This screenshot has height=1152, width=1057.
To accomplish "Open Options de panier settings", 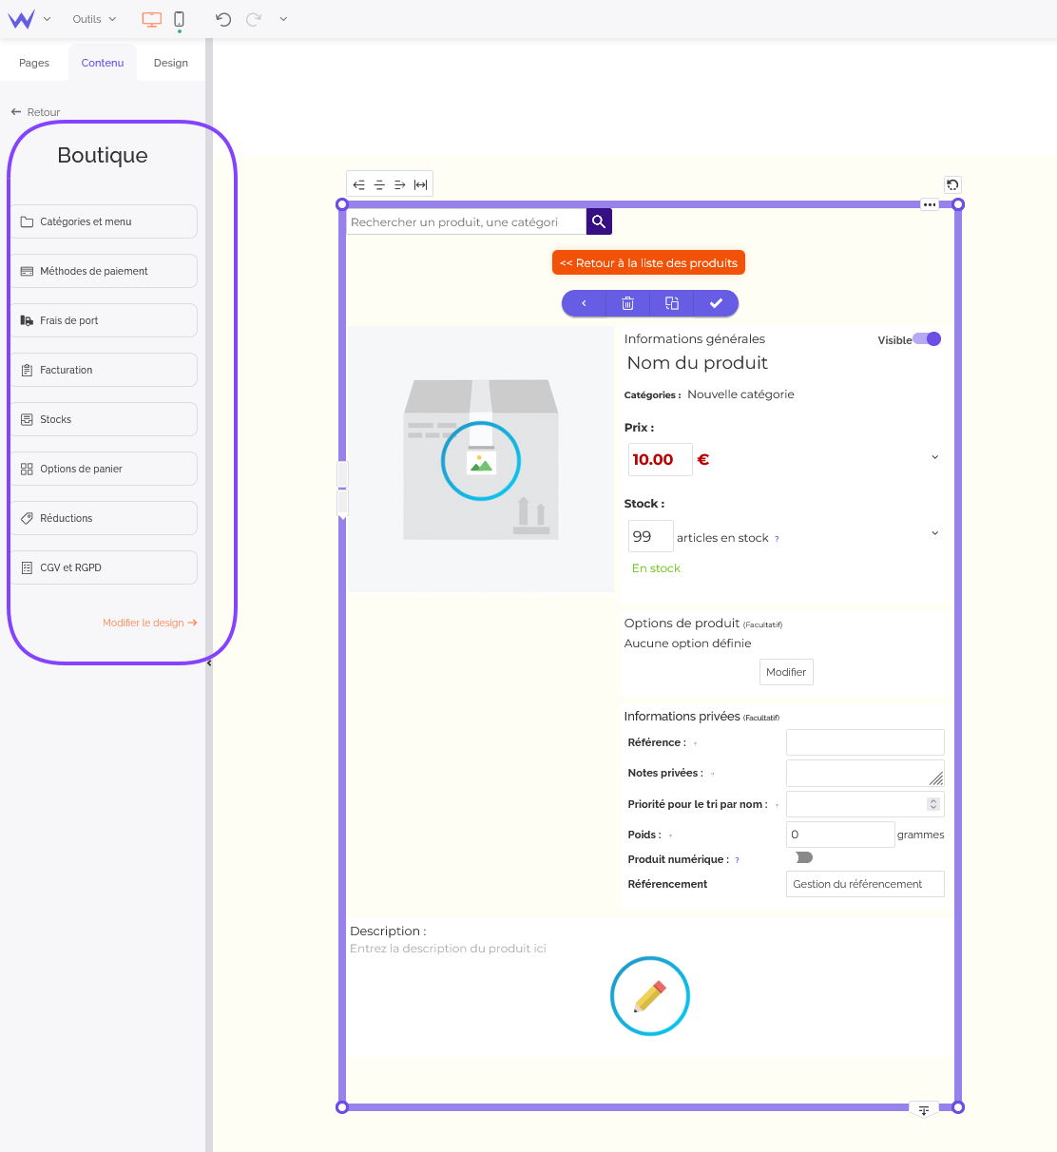I will (105, 469).
